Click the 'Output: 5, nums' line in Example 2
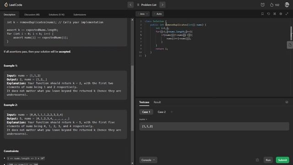Viewport: 293px width, 165px height. point(38,119)
